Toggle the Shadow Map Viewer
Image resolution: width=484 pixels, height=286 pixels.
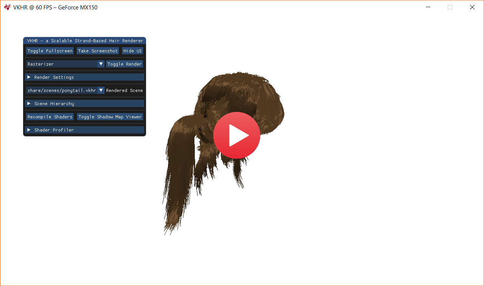pyautogui.click(x=110, y=117)
